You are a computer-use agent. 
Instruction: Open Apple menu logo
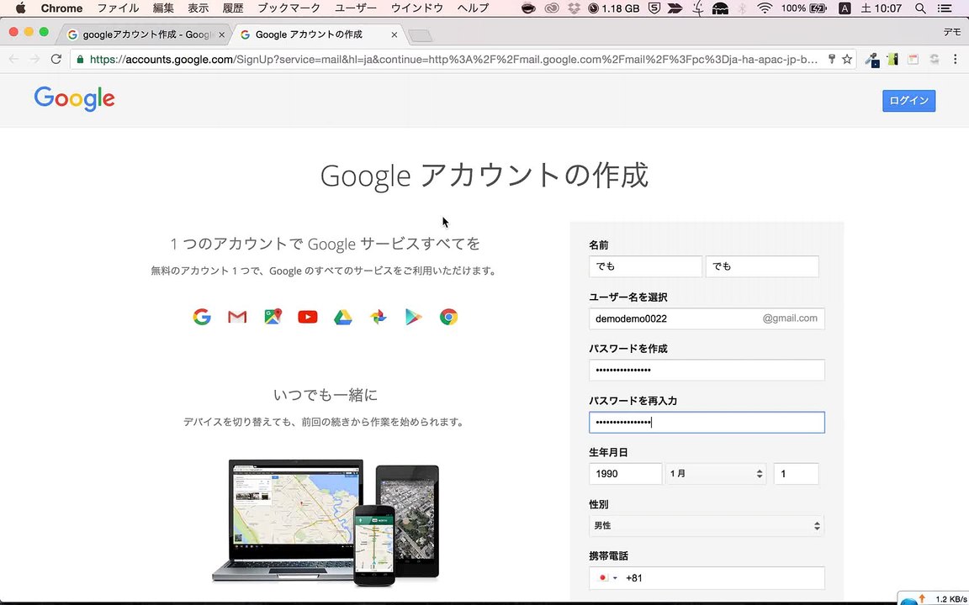[x=21, y=8]
